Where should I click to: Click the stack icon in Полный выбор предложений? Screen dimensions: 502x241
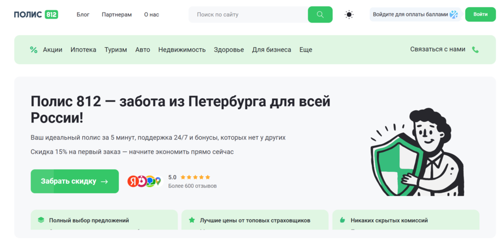[41, 220]
